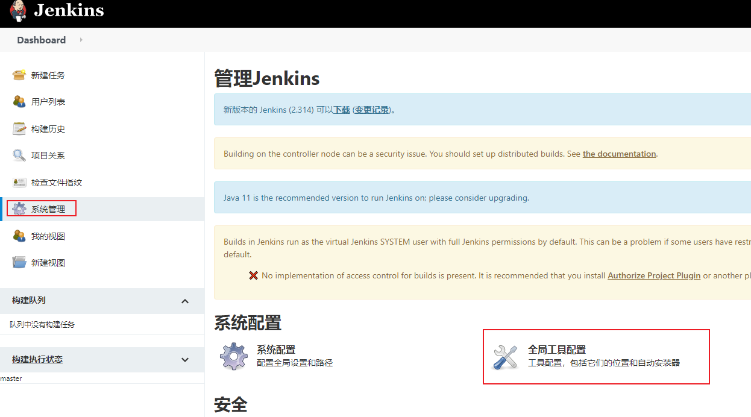The image size is (751, 417).
Task: Open the 检查文件指纹 sidebar entry
Action: click(x=57, y=183)
